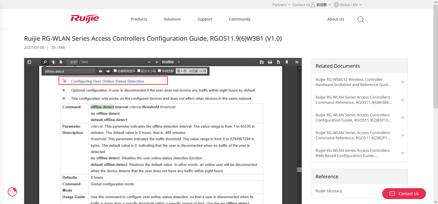438x204 pixels.
Task: Open file icon in PDF toolbar
Action: (x=262, y=62)
